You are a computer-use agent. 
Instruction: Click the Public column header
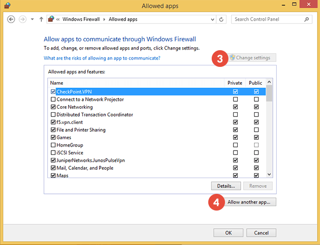pyautogui.click(x=256, y=83)
